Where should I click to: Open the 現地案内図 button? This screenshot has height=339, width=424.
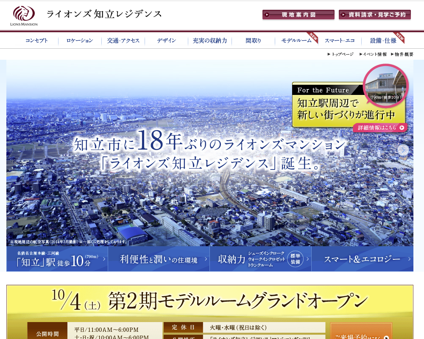pyautogui.click(x=298, y=15)
